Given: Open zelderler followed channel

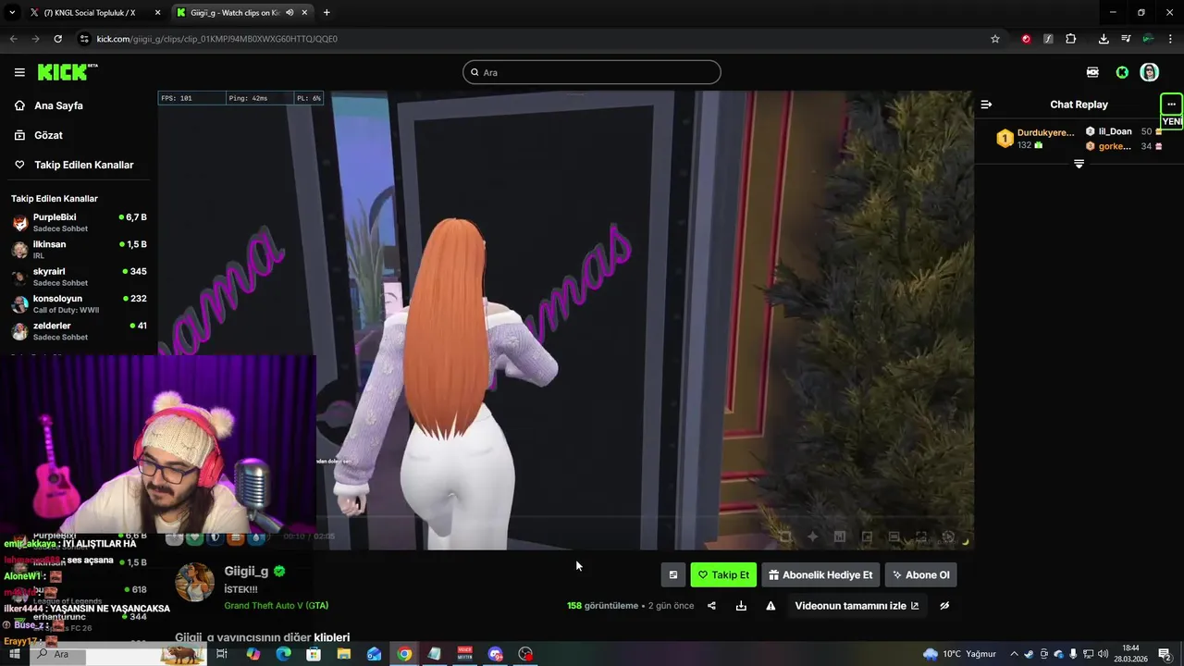Looking at the screenshot, I should pyautogui.click(x=79, y=330).
